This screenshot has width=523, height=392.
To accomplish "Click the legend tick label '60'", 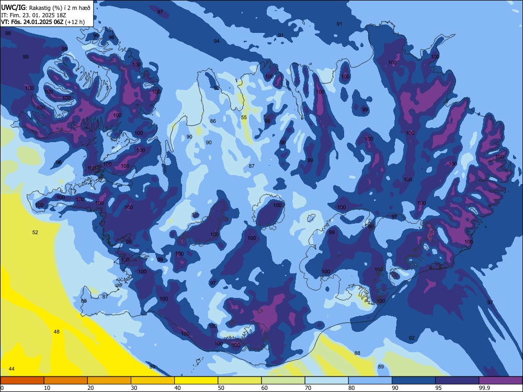I will 265,388.
